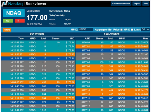Select ask price $177.13
151x112 pixels.
click(86, 110)
